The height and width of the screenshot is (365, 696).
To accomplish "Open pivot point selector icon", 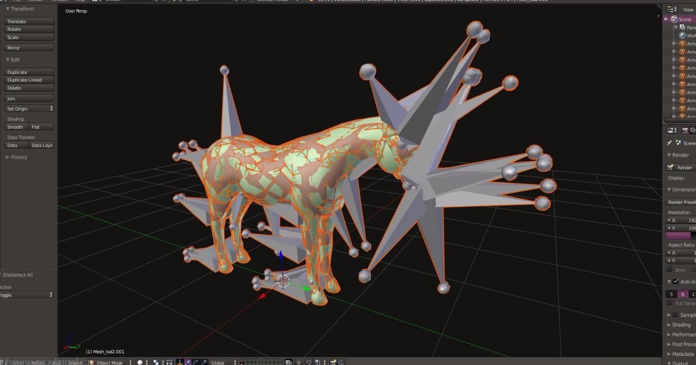I will click(x=157, y=362).
